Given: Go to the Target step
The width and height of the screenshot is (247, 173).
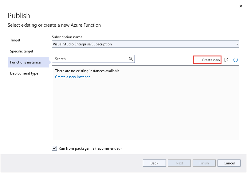Looking at the screenshot, I should (15, 40).
